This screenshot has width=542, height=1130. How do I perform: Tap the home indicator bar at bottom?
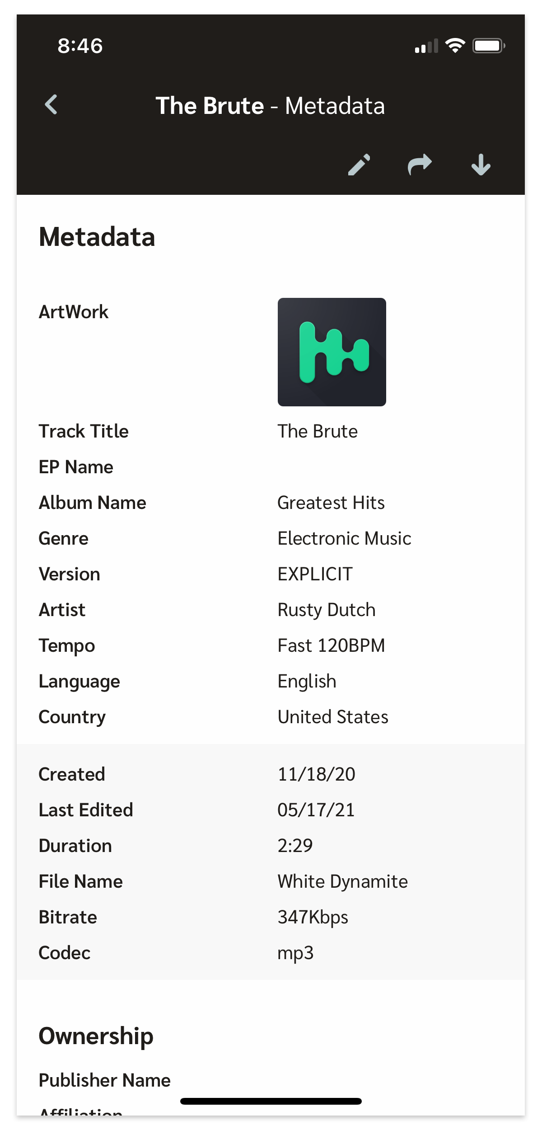pos(271,1101)
